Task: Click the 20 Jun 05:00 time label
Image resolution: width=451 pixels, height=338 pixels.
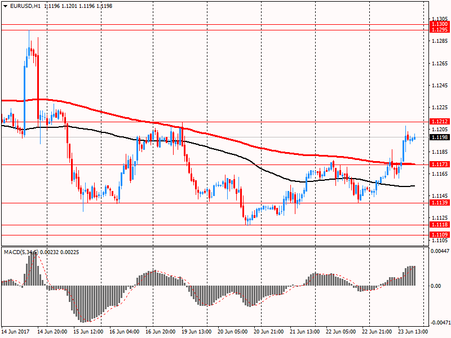Action: pos(233,332)
